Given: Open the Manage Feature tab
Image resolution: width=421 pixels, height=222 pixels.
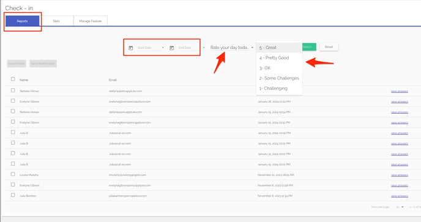Looking at the screenshot, I should tap(91, 21).
